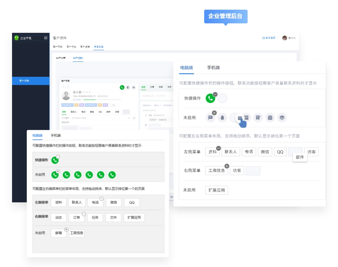Click the green call button in customer detail card
This screenshot has width=338, height=267.
[122, 87]
